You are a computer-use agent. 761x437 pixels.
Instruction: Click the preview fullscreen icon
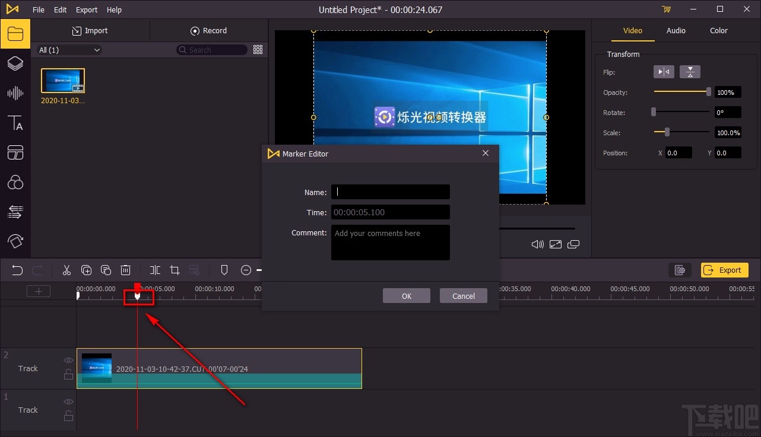click(556, 244)
